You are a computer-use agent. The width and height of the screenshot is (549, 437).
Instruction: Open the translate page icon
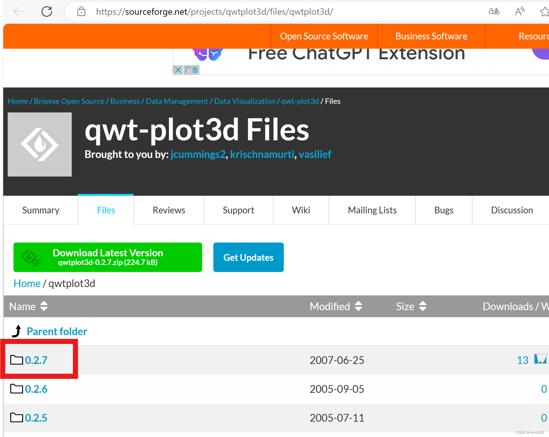(x=494, y=12)
